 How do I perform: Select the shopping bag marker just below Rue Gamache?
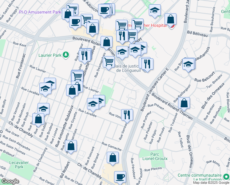tap(113, 158)
